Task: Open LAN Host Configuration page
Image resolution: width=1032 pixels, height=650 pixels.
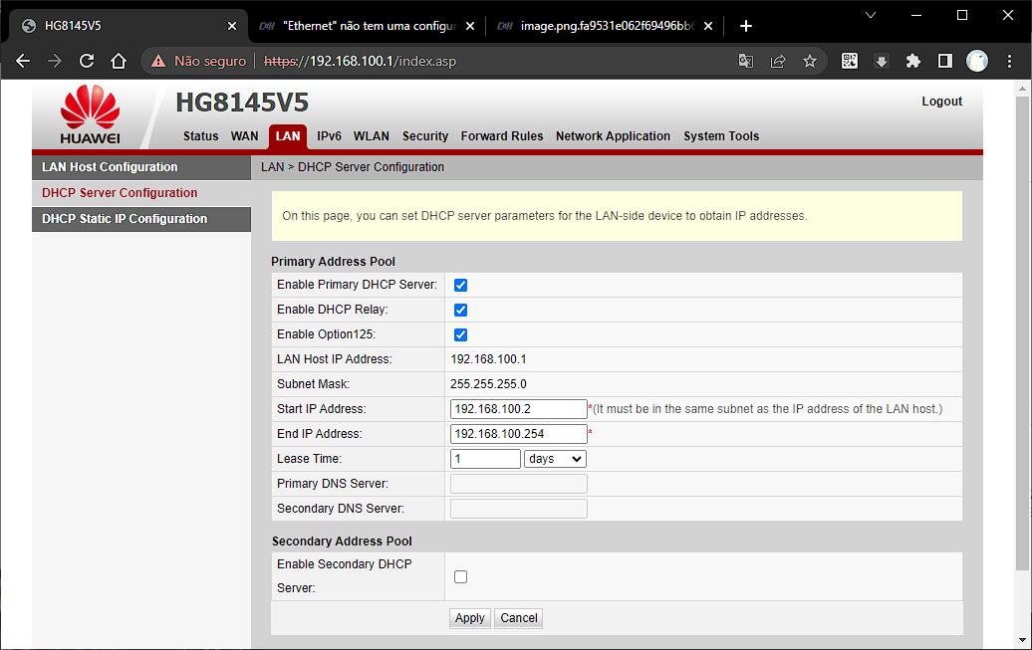Action: coord(141,167)
